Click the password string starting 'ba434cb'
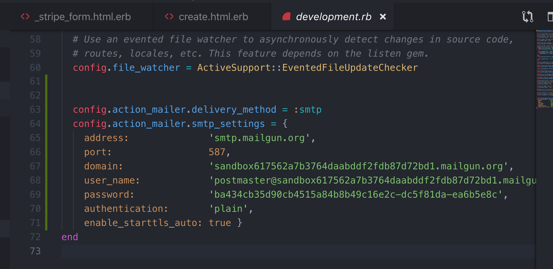Image resolution: width=553 pixels, height=269 pixels. (x=356, y=195)
